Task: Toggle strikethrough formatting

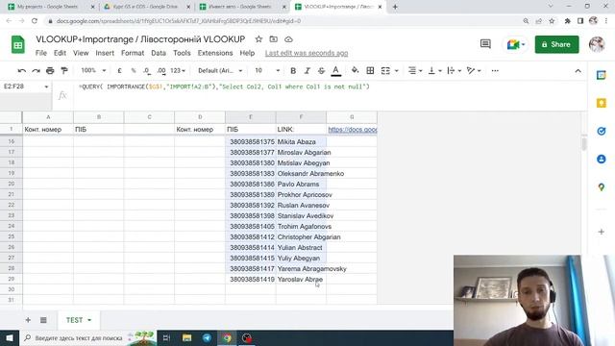Action: tap(321, 70)
